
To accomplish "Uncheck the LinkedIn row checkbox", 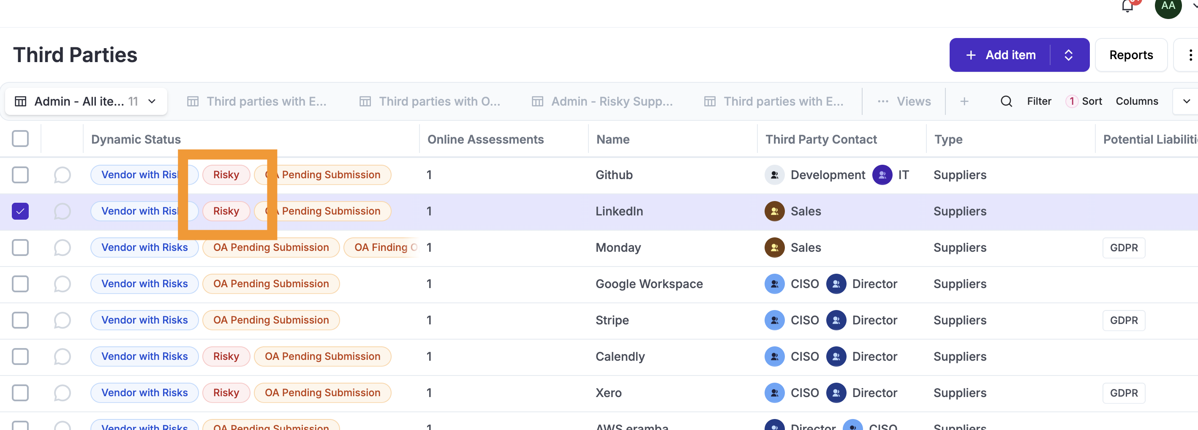I will point(20,212).
